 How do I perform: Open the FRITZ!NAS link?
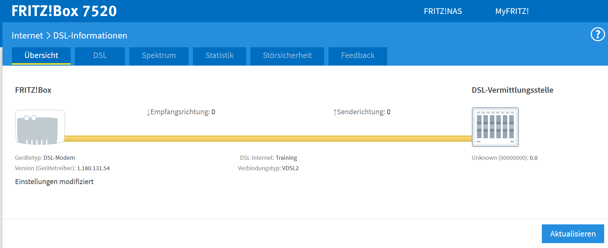pos(443,11)
